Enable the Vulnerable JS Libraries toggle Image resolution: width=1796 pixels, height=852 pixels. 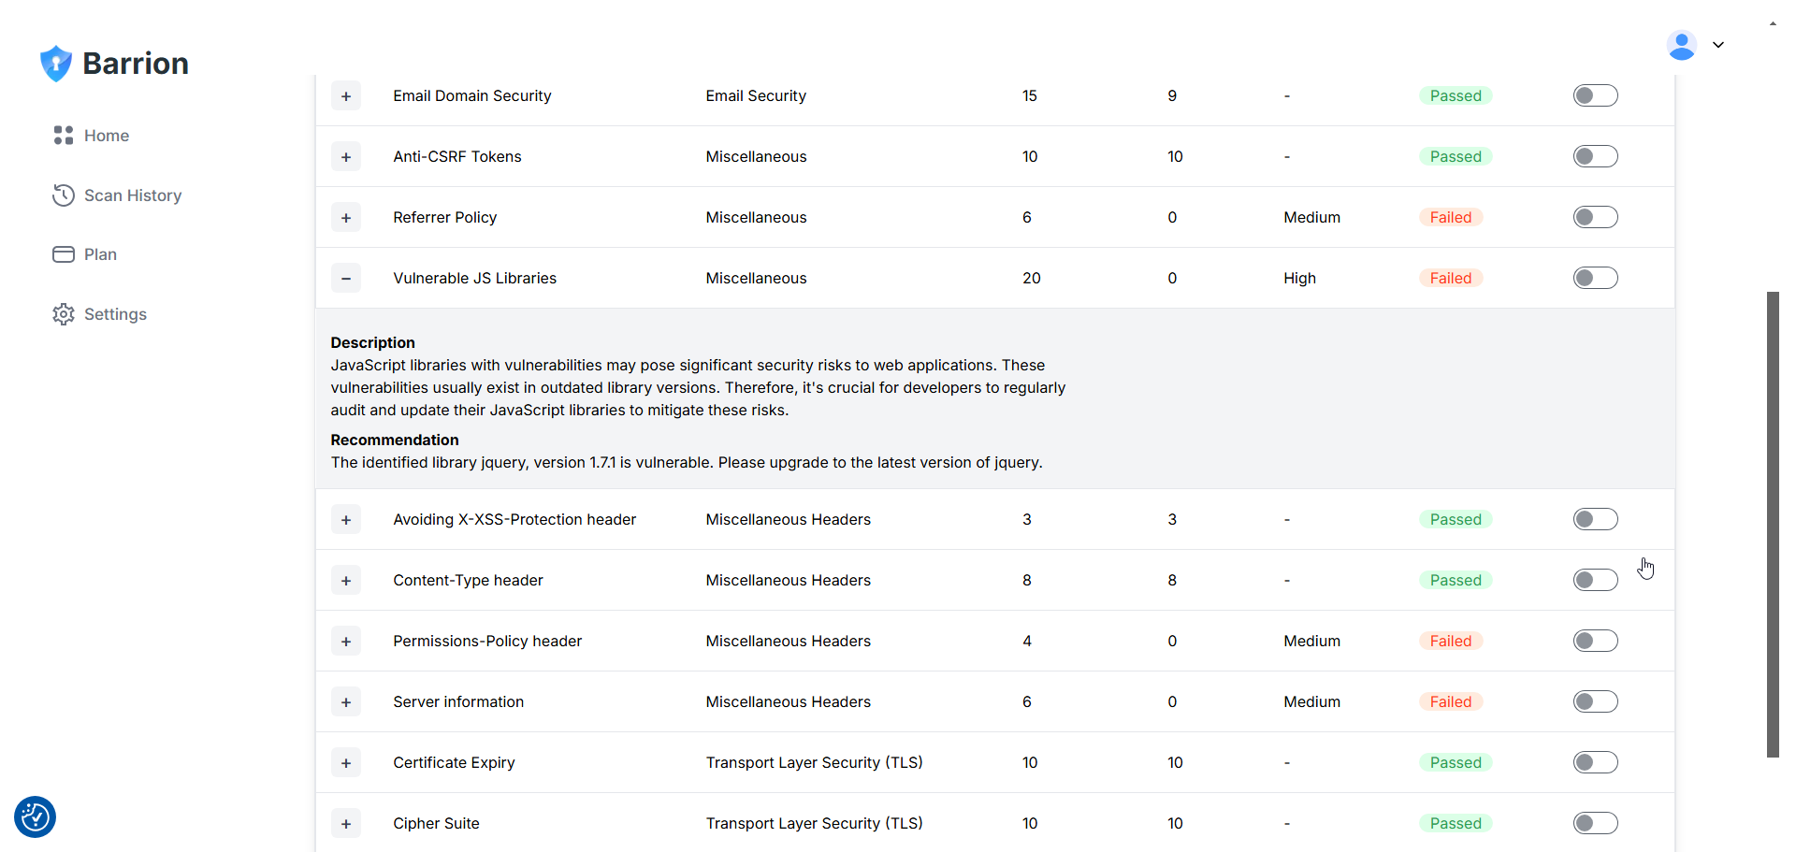pos(1595,278)
